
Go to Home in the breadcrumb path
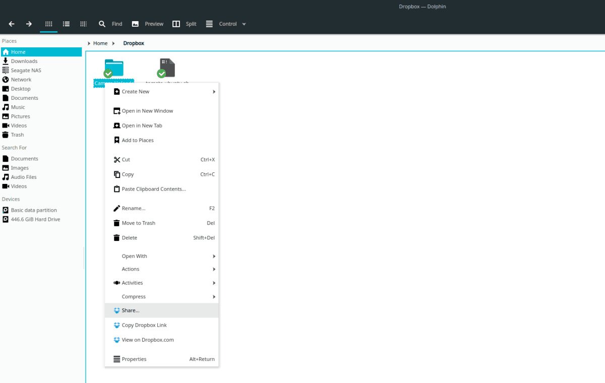100,43
